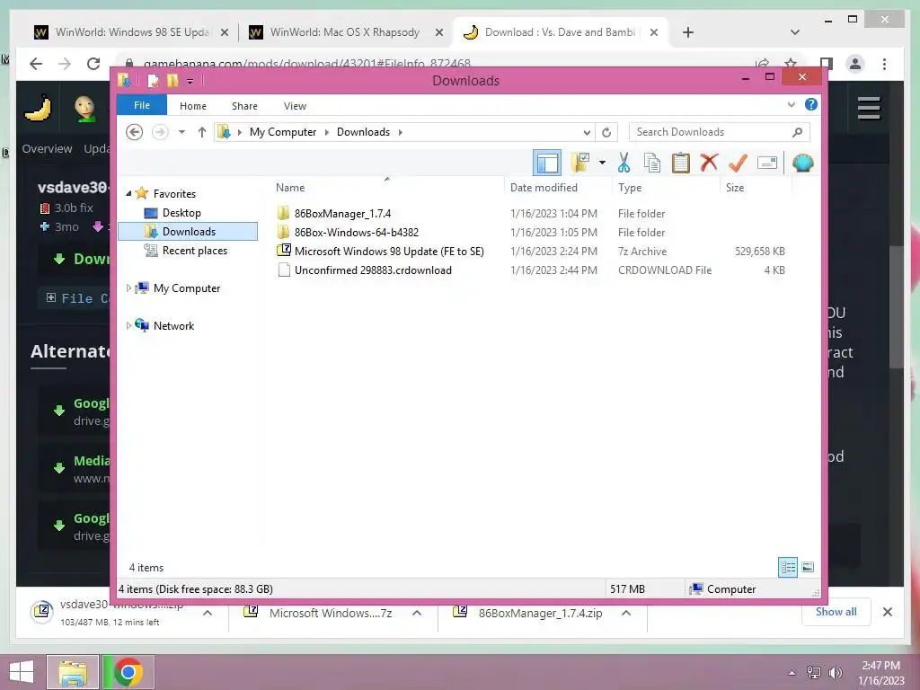The height and width of the screenshot is (690, 920).
Task: Open Quick Access Toolbar customize dropdown
Action: tap(190, 82)
